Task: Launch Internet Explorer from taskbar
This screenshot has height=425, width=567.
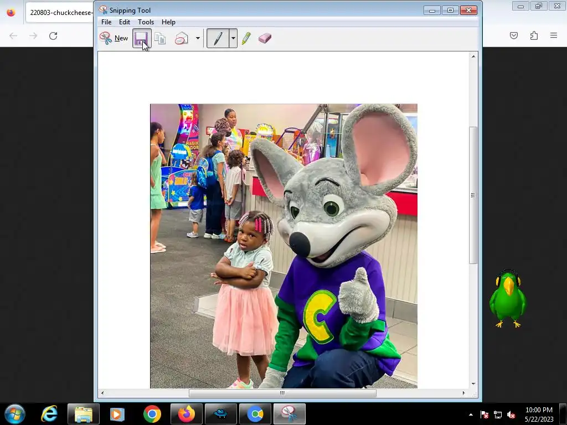Action: click(x=49, y=414)
